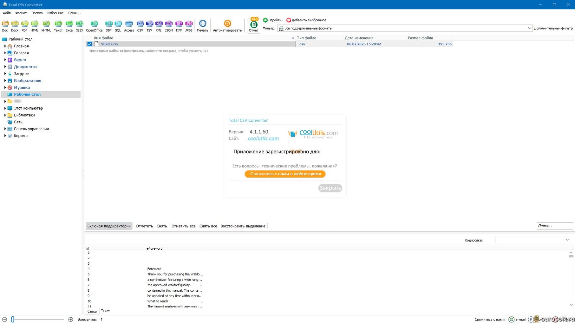Convert to JSON format
575x324 pixels.
tap(169, 26)
